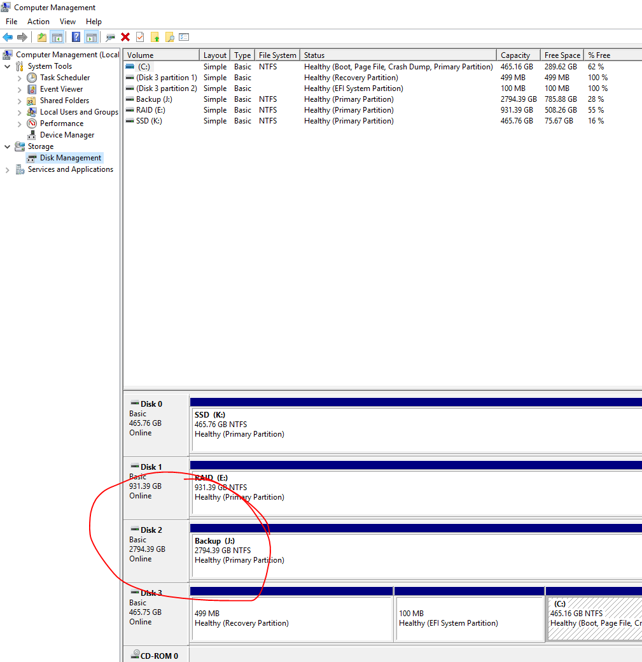Select Device Manager in the tree
The width and height of the screenshot is (642, 662).
tap(67, 135)
